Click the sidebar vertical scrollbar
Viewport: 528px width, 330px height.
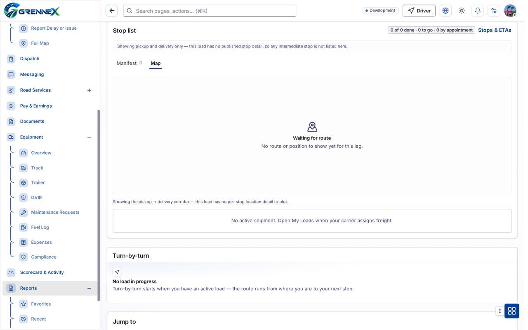coord(99,205)
